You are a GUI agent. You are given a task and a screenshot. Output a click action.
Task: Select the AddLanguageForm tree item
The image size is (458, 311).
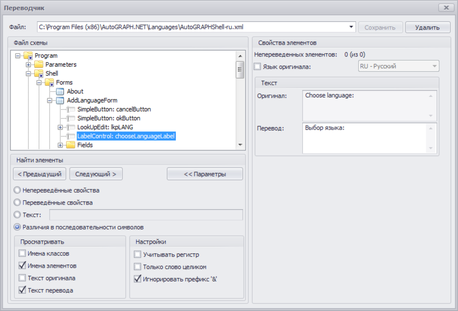(92, 100)
